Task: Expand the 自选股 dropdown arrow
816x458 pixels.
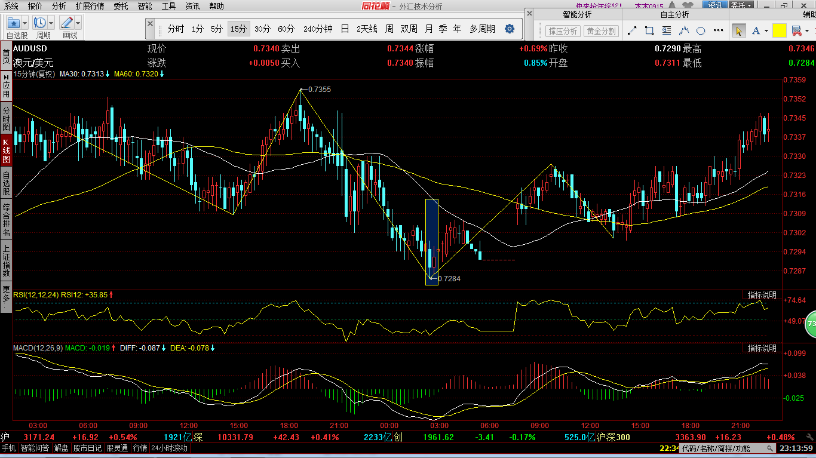Action: coord(25,23)
